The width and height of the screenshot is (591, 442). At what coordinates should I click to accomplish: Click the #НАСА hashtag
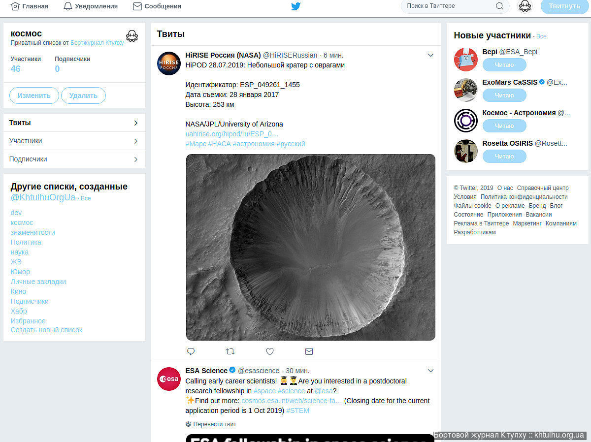click(220, 144)
